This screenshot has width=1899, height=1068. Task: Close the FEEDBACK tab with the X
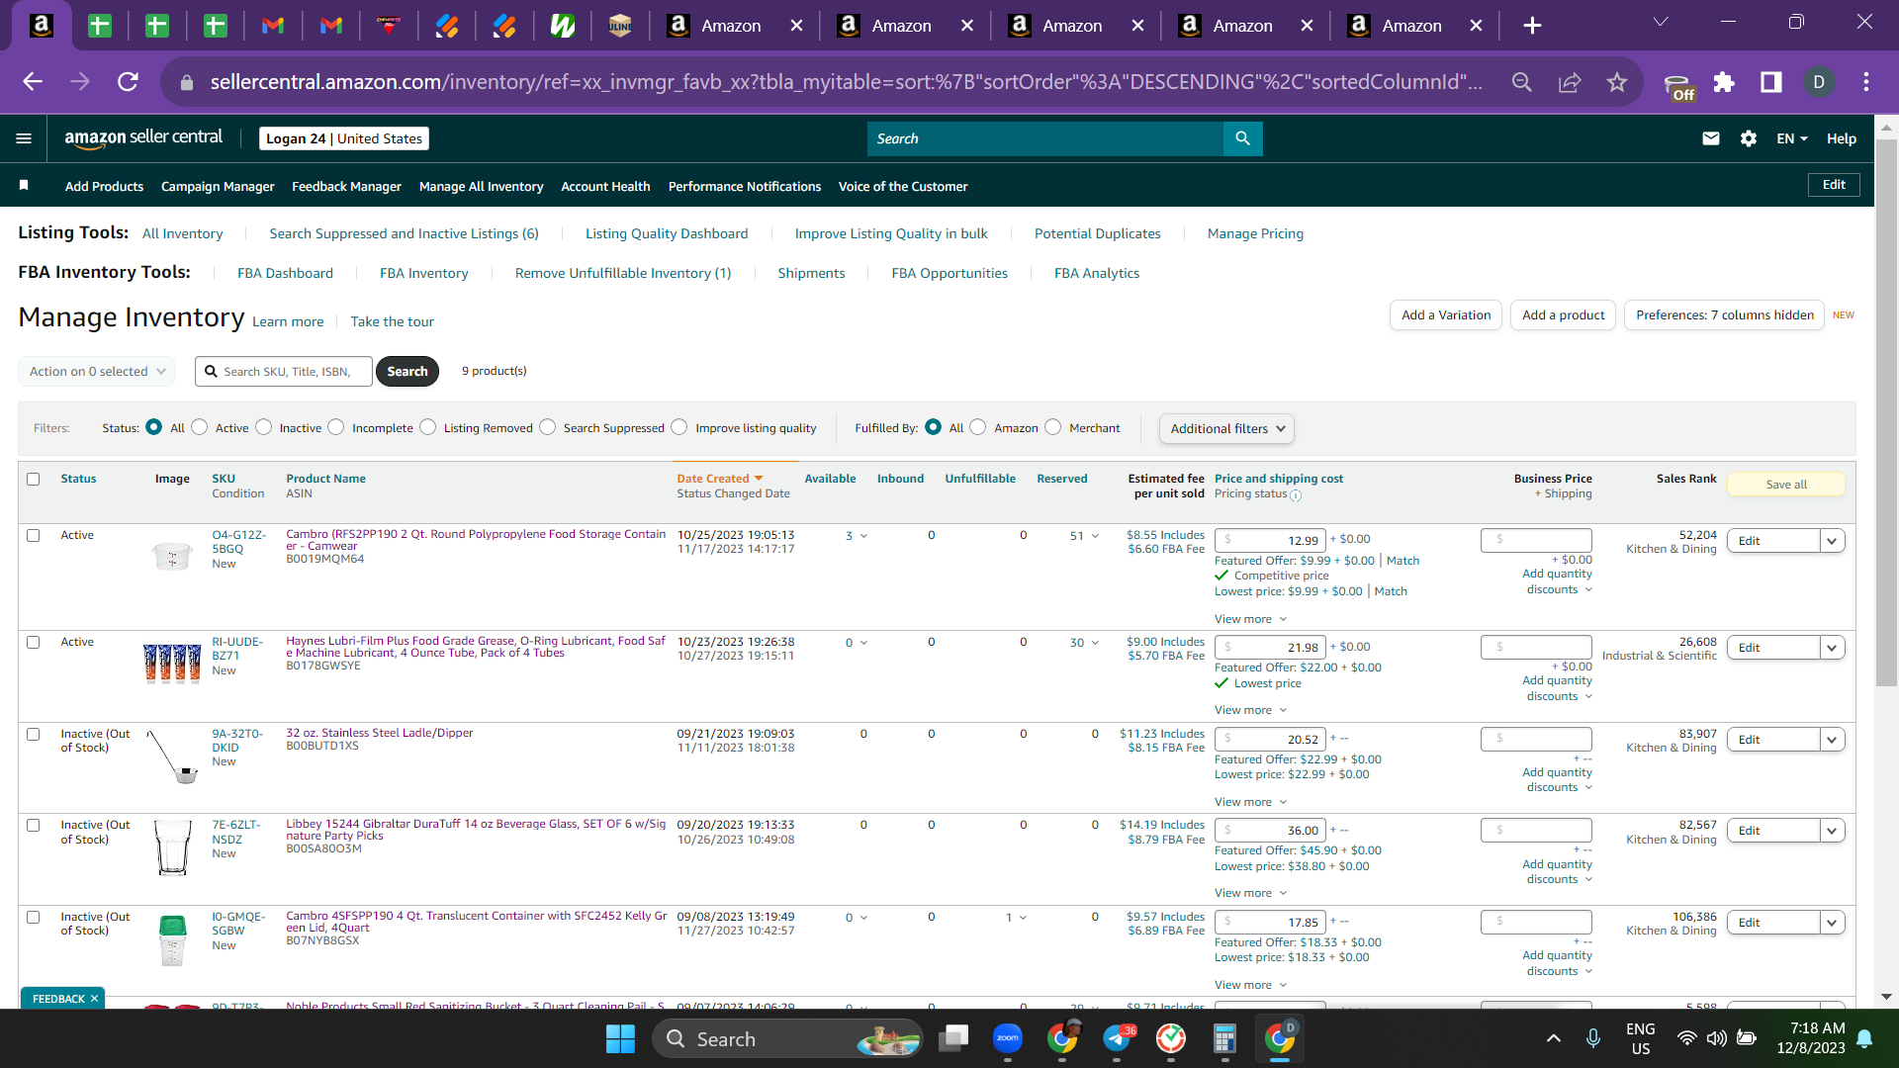tap(94, 999)
